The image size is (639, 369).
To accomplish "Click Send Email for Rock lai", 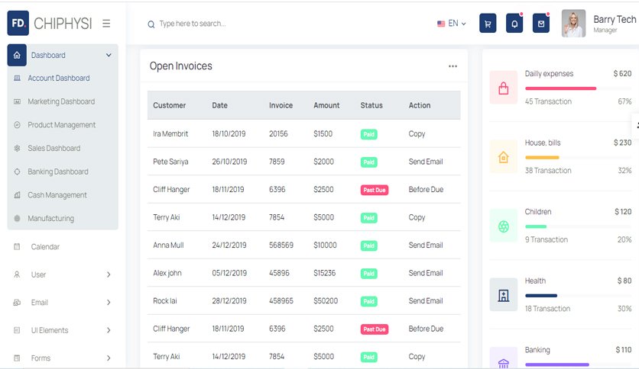I will click(x=426, y=301).
